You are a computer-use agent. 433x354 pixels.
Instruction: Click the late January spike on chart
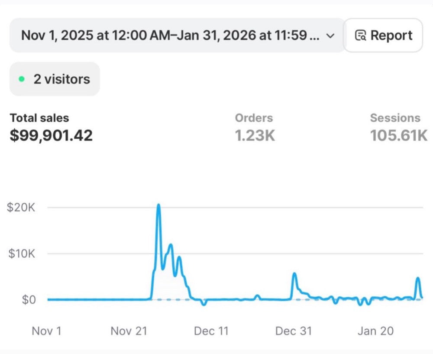(418, 278)
